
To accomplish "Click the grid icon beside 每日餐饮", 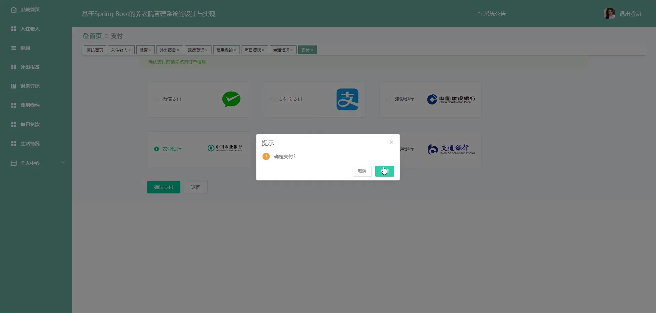I will tap(14, 124).
